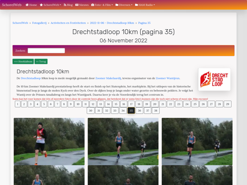Click the Home house icon in navbar
The image size is (247, 185).
click(x=27, y=5)
